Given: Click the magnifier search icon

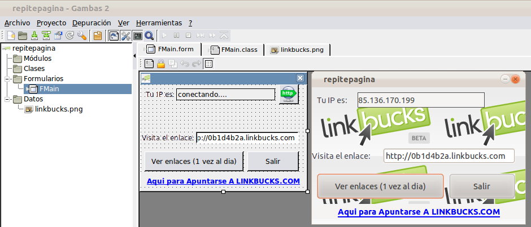Looking at the screenshot, I should click(149, 35).
